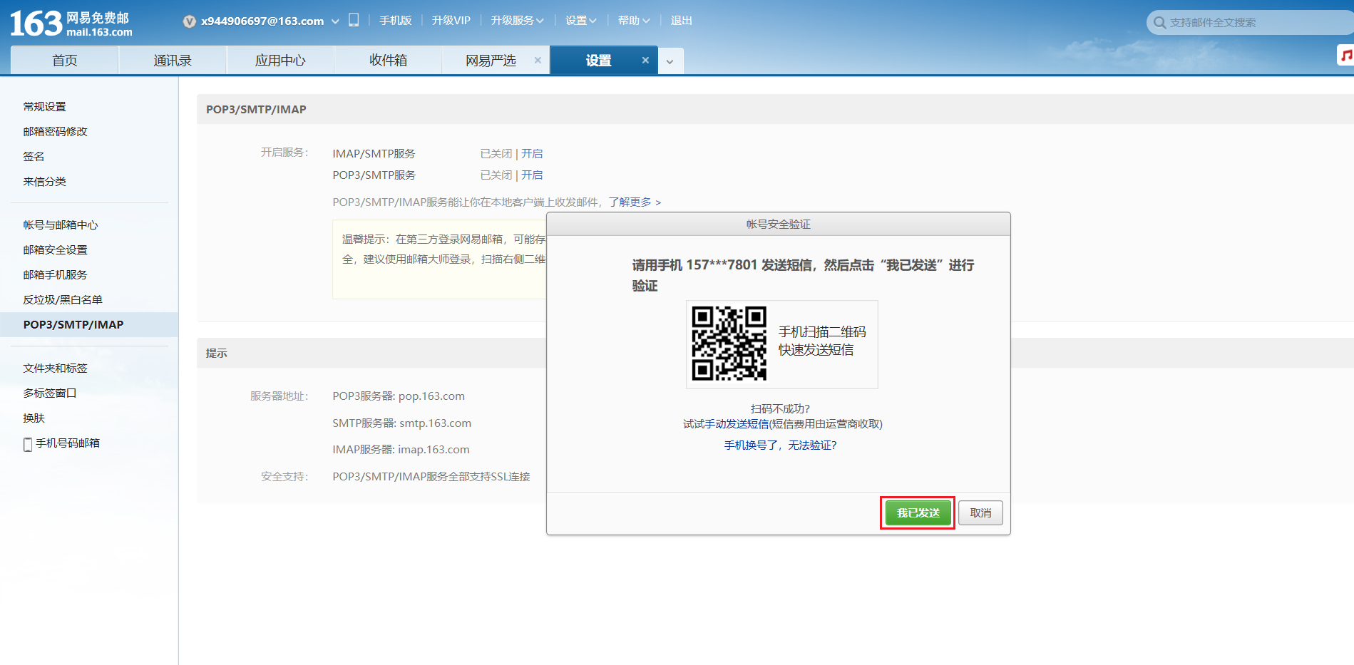Screen dimensions: 1354x665
Task: Enable POP3/SMTP service via 开启
Action: 532,175
